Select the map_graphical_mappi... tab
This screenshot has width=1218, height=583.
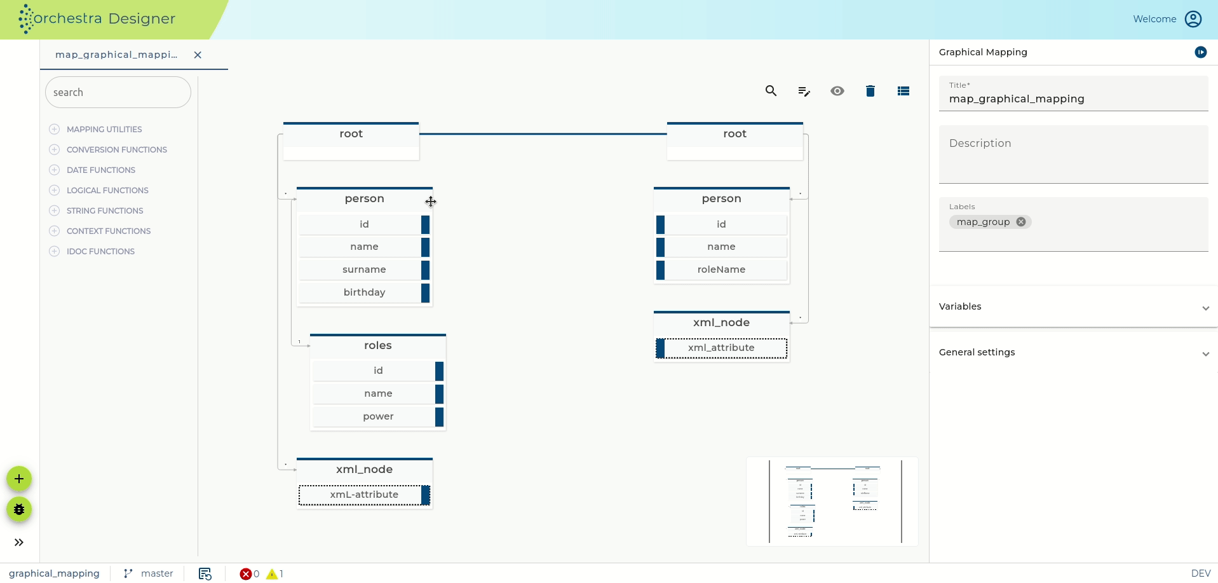[116, 55]
